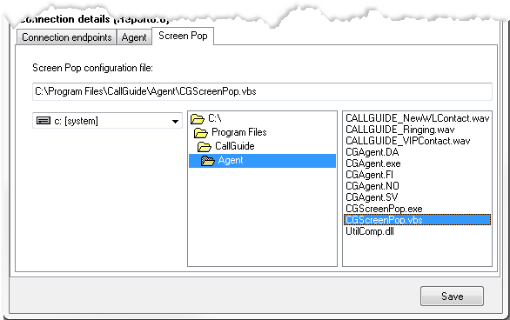The width and height of the screenshot is (510, 320).
Task: Switch to the Connection endpoints tab
Action: (x=67, y=37)
